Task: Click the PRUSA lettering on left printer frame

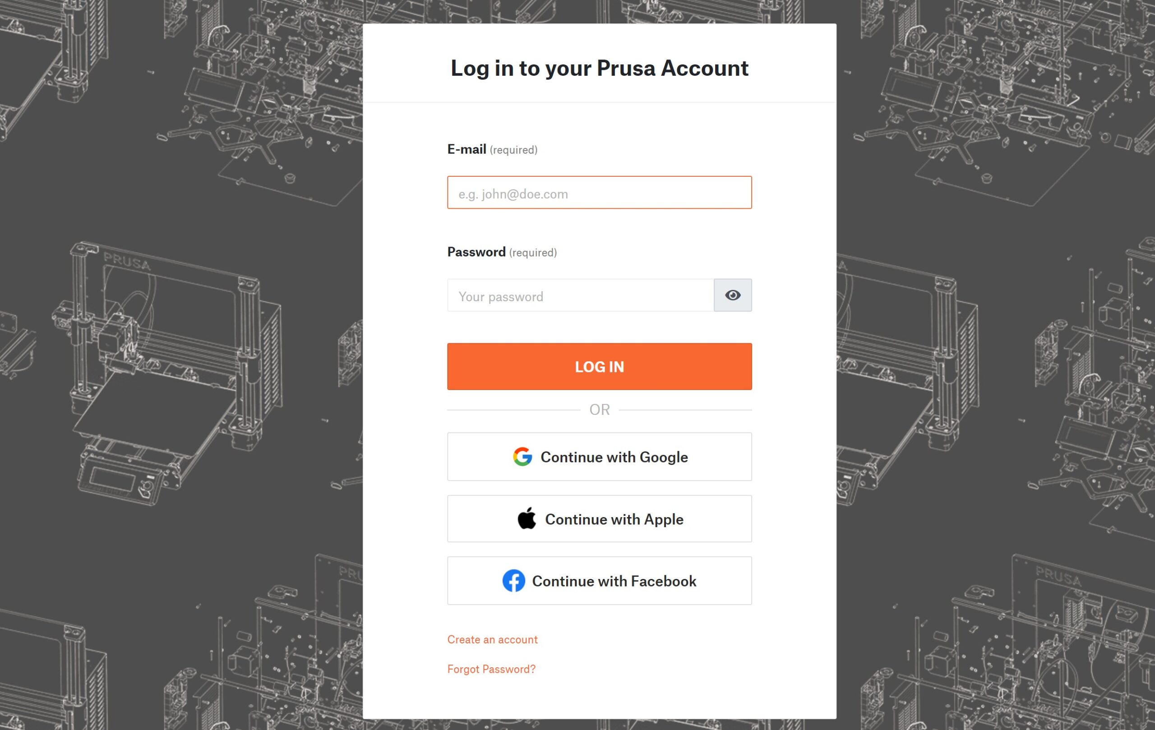Action: click(x=127, y=262)
